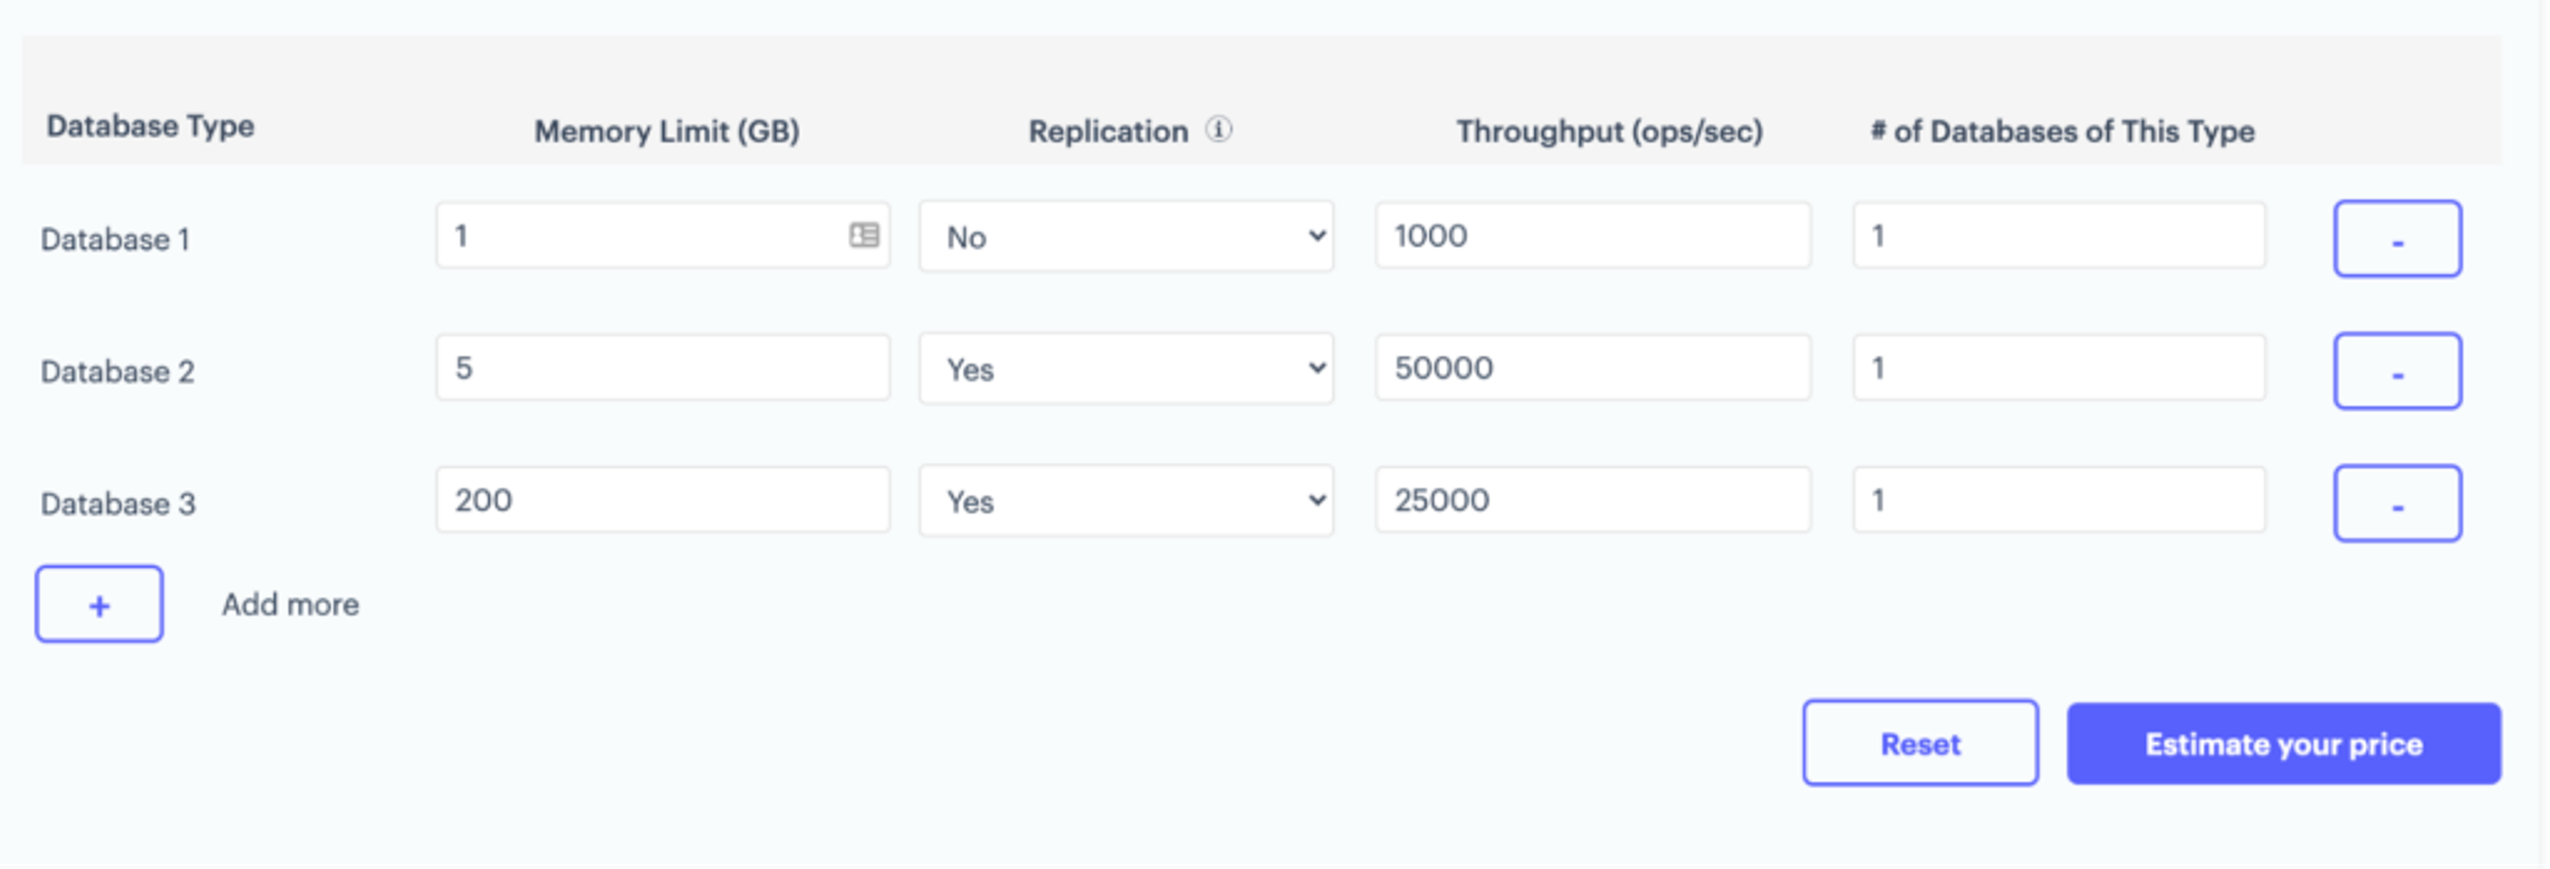Focus Database 3 Memory Limit field showing 200
2550x869 pixels.
pyautogui.click(x=661, y=500)
